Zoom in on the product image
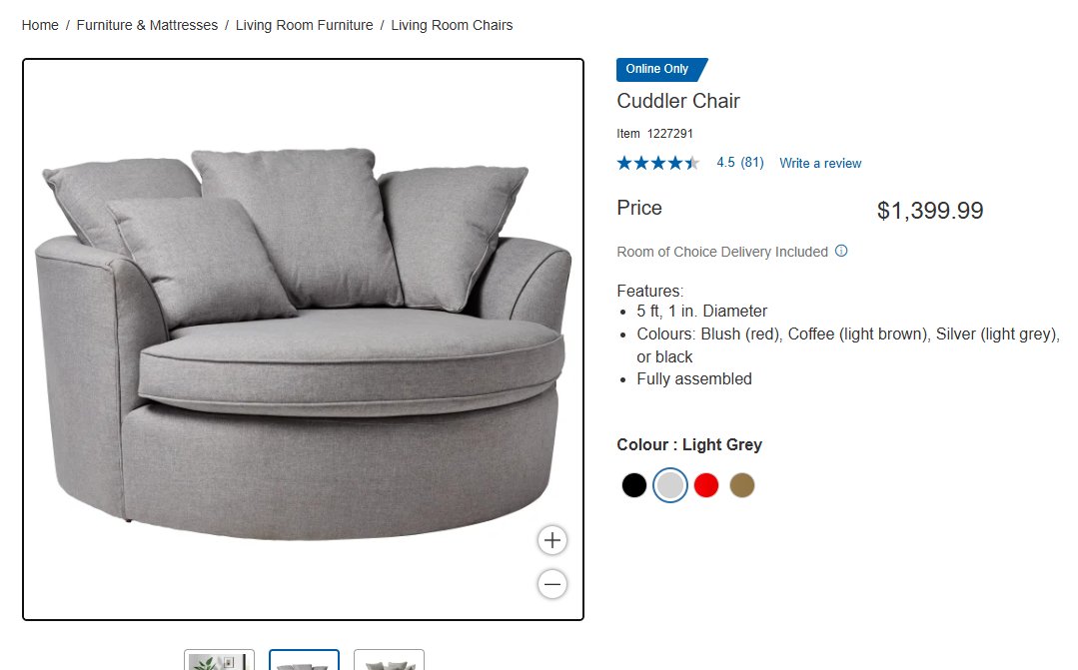This screenshot has height=670, width=1078. pyautogui.click(x=552, y=540)
